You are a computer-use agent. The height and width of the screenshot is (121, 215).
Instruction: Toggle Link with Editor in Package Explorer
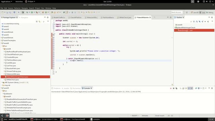(x=40, y=22)
